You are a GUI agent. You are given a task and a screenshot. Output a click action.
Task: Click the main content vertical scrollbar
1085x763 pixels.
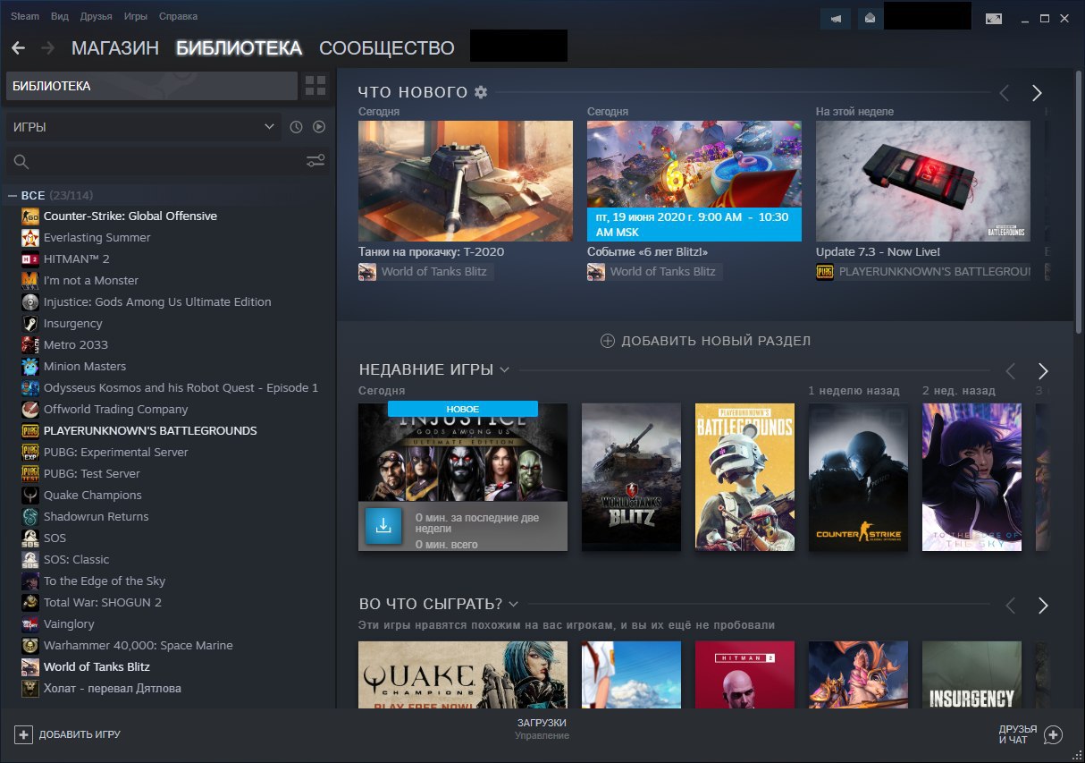pos(1078,200)
